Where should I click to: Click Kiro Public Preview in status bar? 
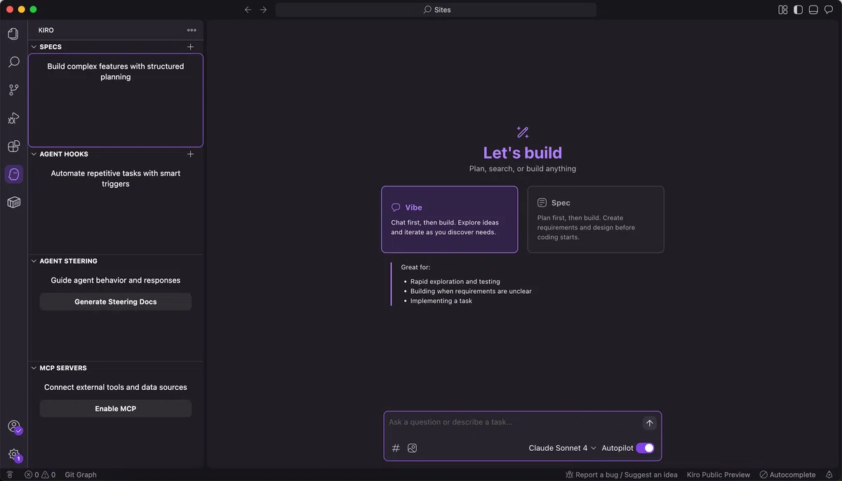pyautogui.click(x=719, y=475)
